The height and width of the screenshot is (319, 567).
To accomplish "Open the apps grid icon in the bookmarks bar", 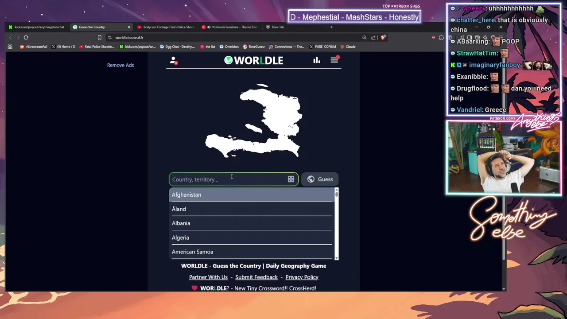I will 10,47.
